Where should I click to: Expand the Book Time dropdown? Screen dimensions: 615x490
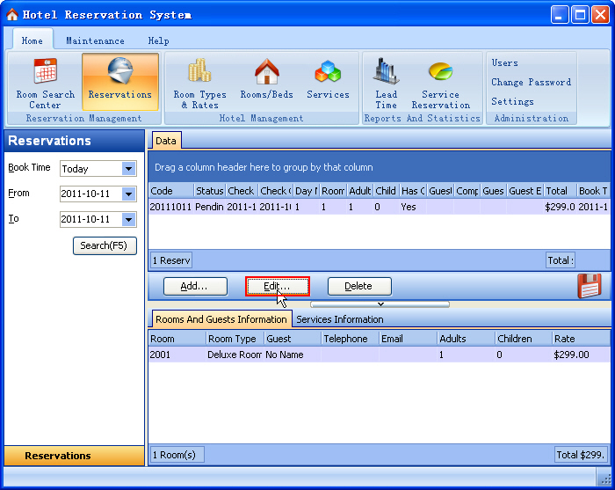pos(129,169)
